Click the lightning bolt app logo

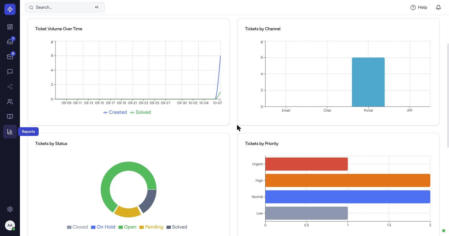(10, 9)
